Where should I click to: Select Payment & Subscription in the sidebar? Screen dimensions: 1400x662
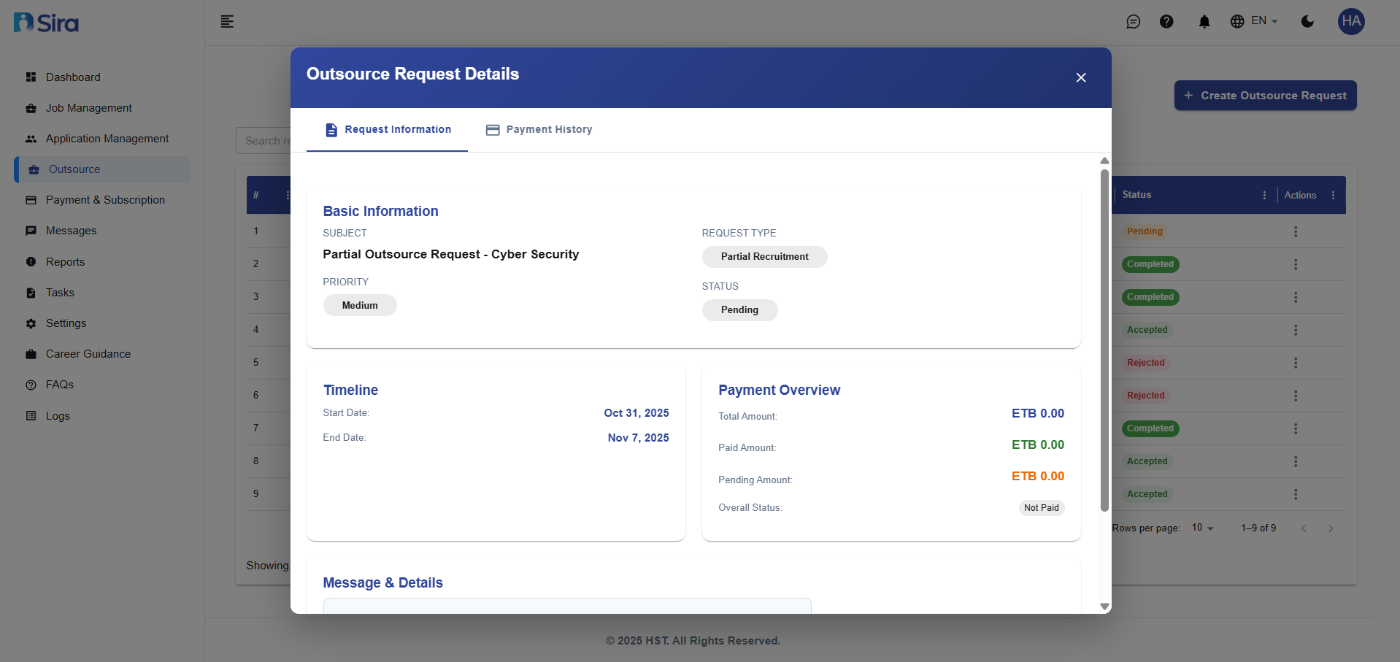click(105, 199)
